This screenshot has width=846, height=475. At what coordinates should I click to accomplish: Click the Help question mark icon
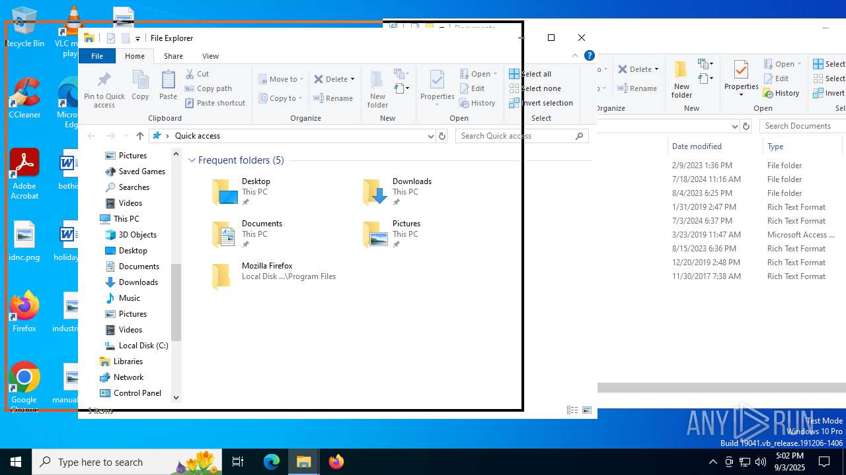coord(590,55)
